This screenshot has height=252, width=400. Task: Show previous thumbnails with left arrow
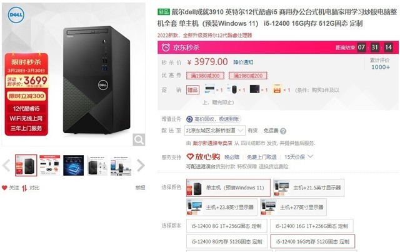pyautogui.click(x=6, y=165)
